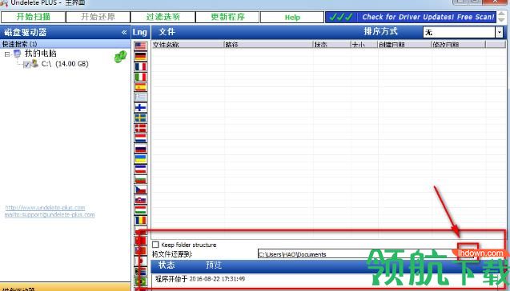Viewport: 510px width, 291px height.
Task: Click the 开始还原 restore button
Action: point(98,17)
